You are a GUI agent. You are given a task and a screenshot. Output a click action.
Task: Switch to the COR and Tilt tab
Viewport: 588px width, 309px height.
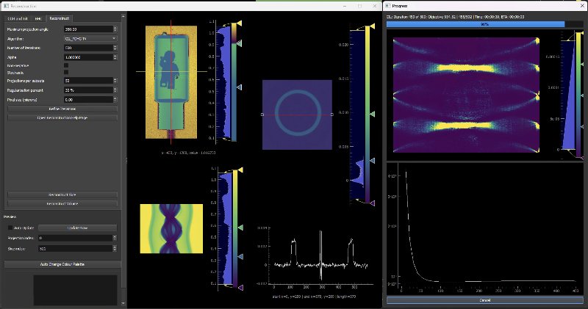[18, 18]
